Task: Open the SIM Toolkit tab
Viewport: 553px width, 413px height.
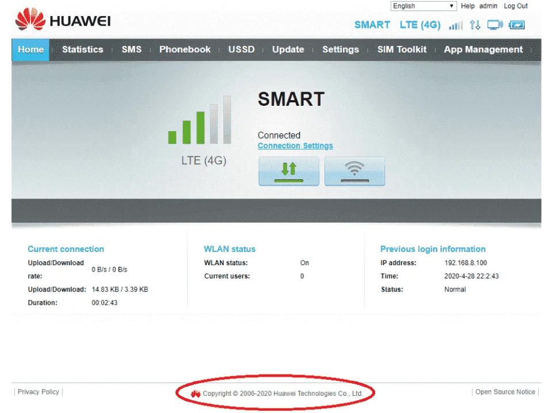Action: (402, 49)
